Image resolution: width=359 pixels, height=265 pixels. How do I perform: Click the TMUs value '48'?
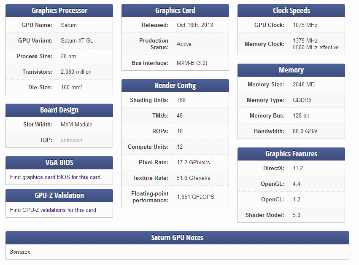[x=180, y=115]
